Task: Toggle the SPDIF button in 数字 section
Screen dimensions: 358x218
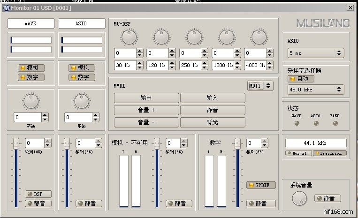Action: click(261, 185)
